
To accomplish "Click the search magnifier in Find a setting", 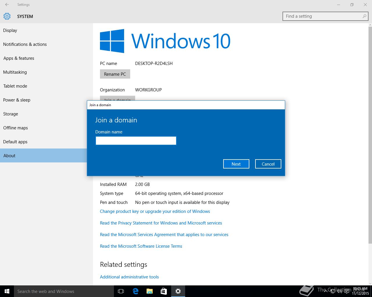I will 364,16.
